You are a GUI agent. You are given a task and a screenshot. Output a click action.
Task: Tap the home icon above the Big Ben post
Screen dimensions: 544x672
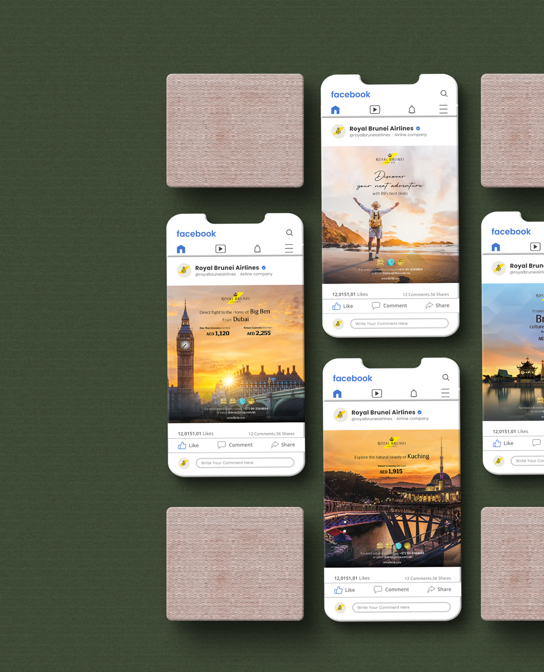coord(181,249)
